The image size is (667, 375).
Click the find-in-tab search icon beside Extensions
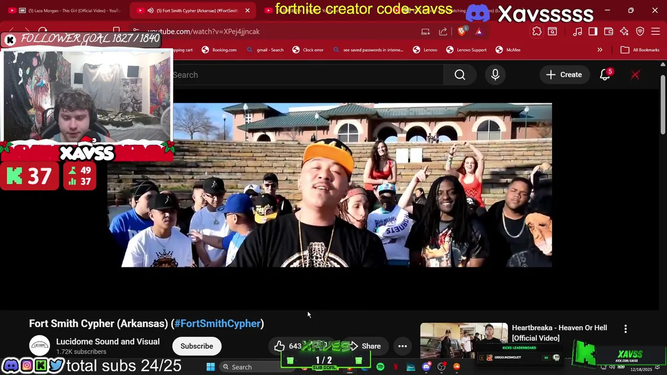[x=552, y=31]
